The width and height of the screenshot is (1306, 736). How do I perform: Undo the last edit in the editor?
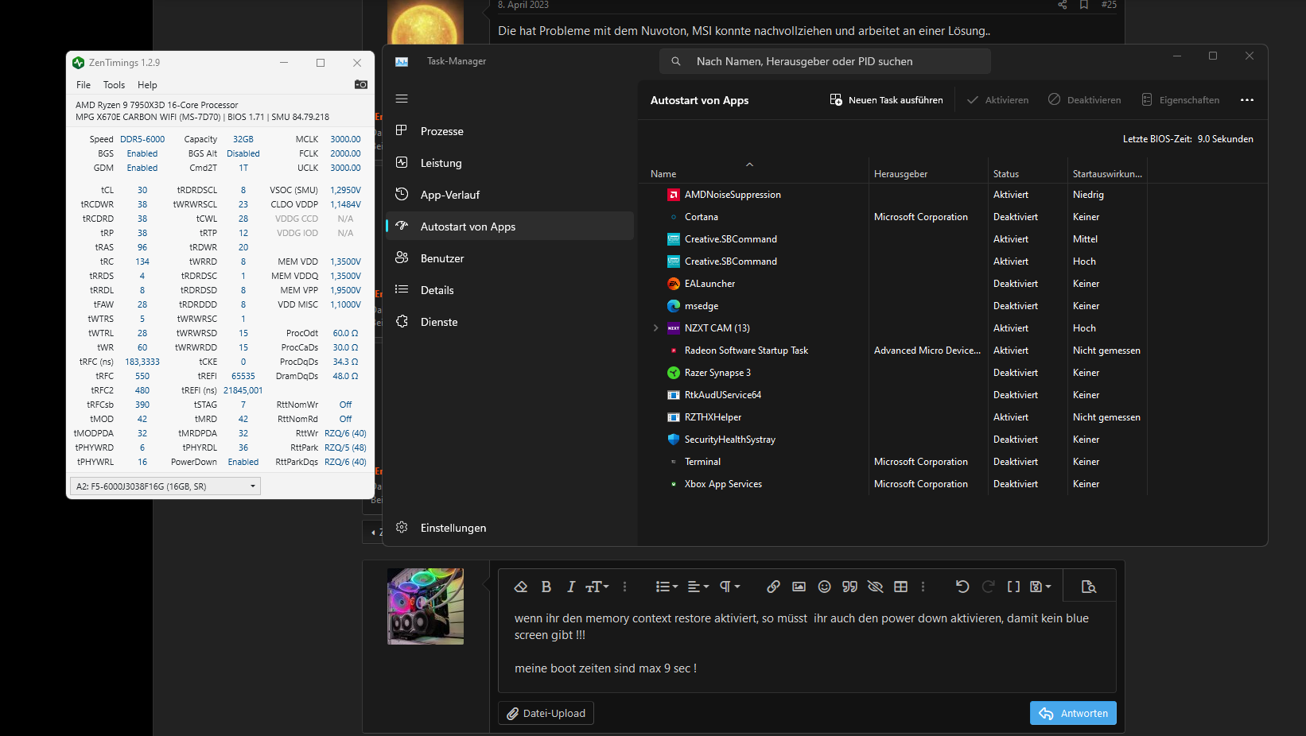(962, 586)
